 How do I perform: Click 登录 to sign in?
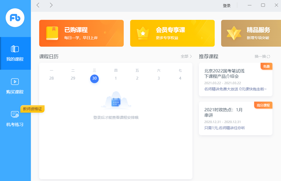227,6
